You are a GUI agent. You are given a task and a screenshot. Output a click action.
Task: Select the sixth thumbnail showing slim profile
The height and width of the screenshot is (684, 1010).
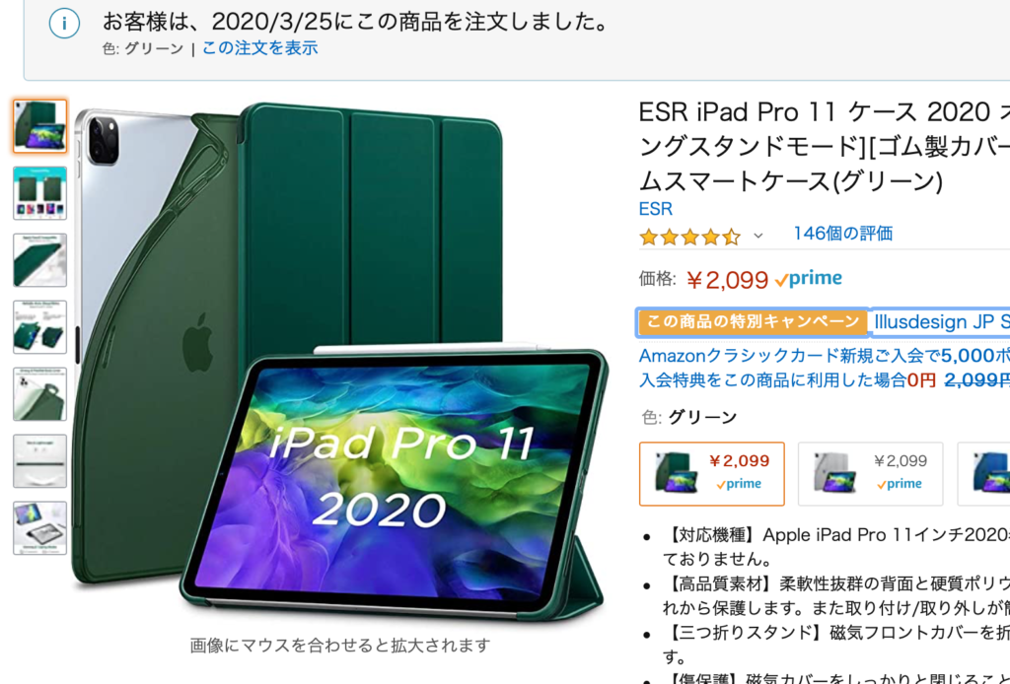(39, 460)
